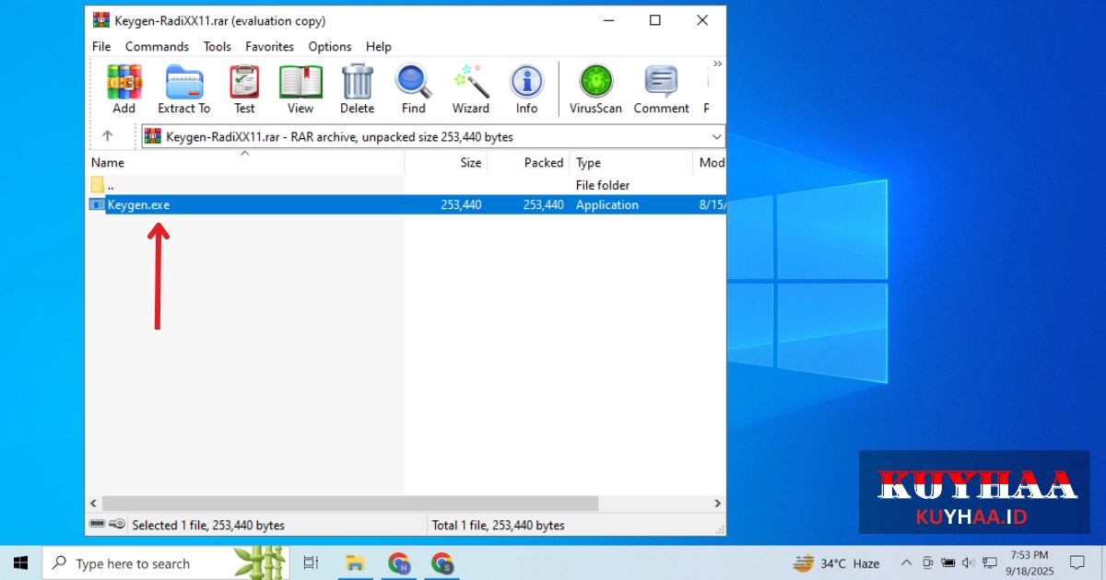1106x580 pixels.
Task: Click the drive/key status bar icon
Action: click(107, 525)
